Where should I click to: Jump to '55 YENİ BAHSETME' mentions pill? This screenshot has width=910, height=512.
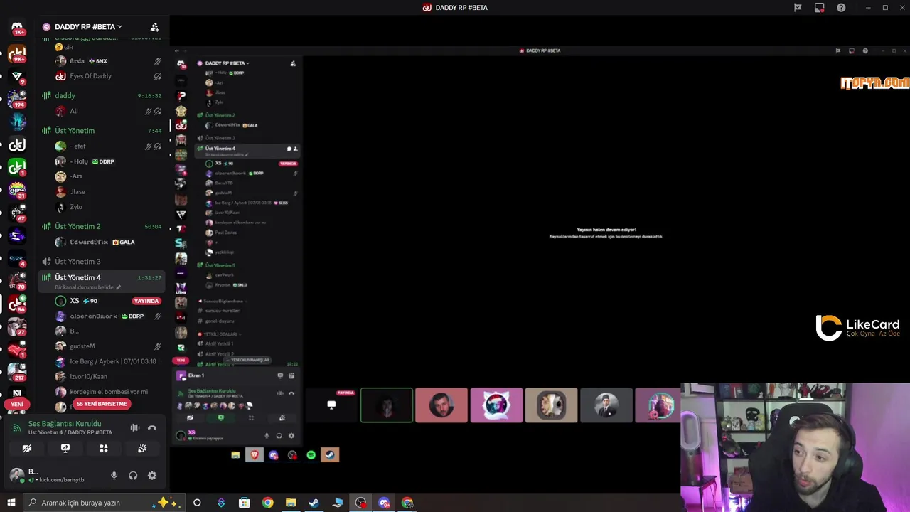102,404
